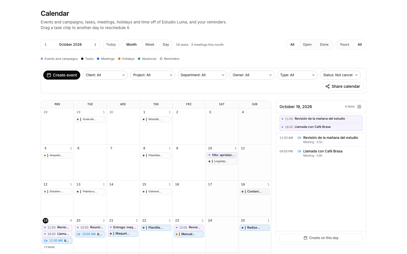Screen dimensions: 407x254
Task: Open the struck-through Plantilla... task on October 8
Action: click(x=156, y=156)
